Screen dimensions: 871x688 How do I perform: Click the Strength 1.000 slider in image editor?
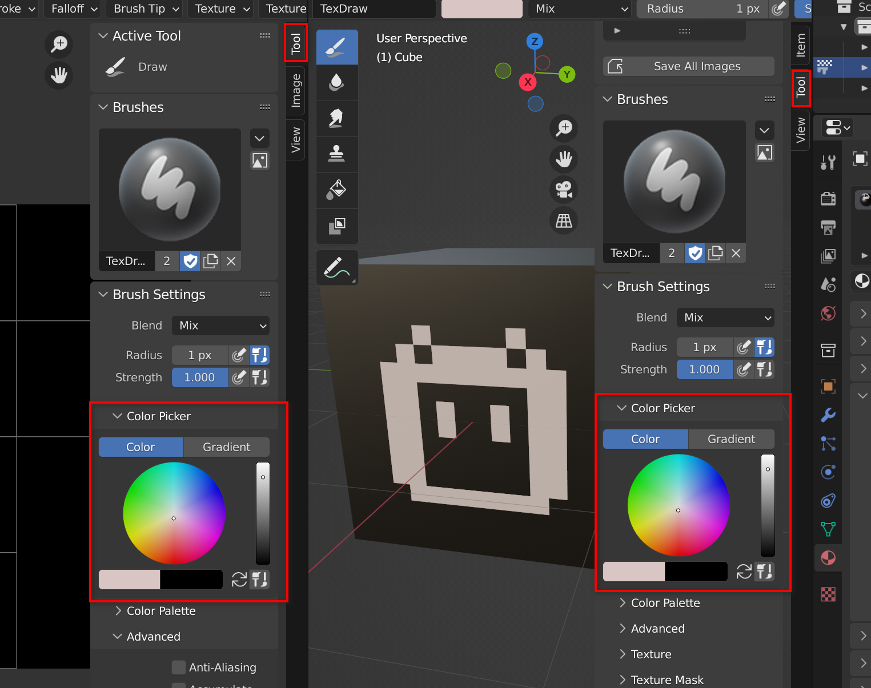pos(200,377)
